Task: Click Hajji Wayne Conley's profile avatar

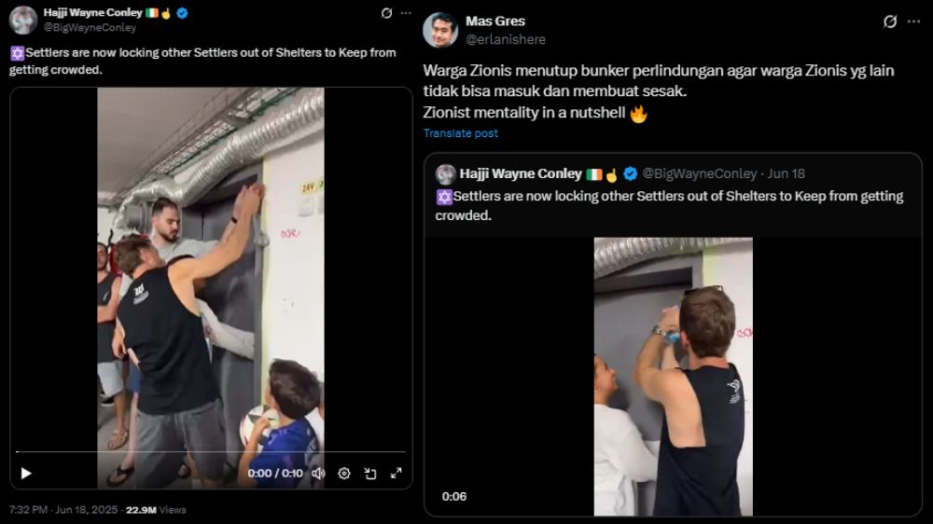Action: [x=22, y=20]
